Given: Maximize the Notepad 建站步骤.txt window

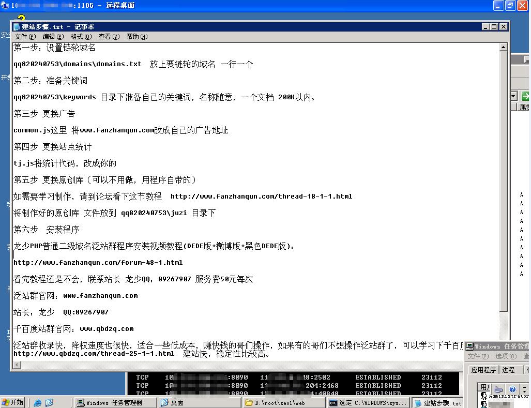Looking at the screenshot, I should [x=494, y=27].
